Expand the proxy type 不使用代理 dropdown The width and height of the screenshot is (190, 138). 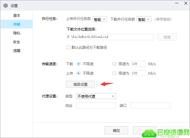[96, 96]
